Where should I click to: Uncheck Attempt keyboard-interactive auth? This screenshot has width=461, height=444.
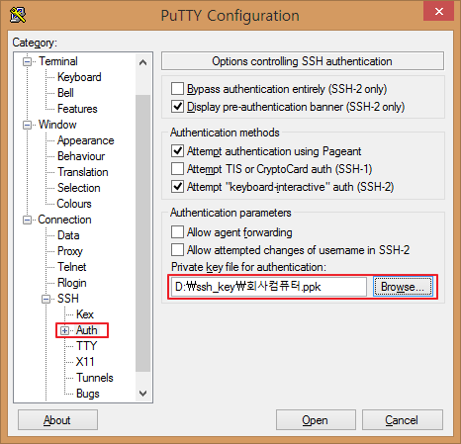(x=177, y=187)
